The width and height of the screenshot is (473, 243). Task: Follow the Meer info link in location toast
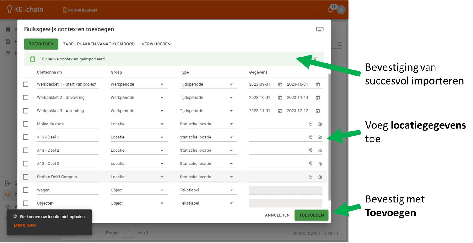[x=25, y=226]
